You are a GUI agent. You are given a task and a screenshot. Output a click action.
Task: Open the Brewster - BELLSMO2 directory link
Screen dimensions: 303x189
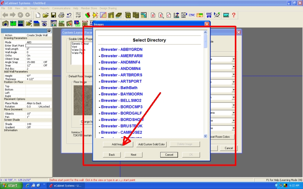[121, 101]
